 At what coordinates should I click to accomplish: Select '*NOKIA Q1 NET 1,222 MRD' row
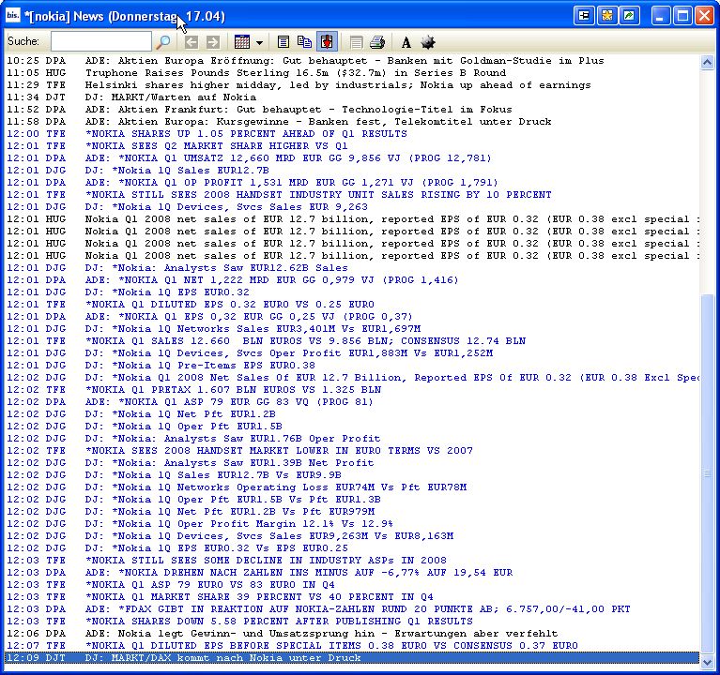353,279
